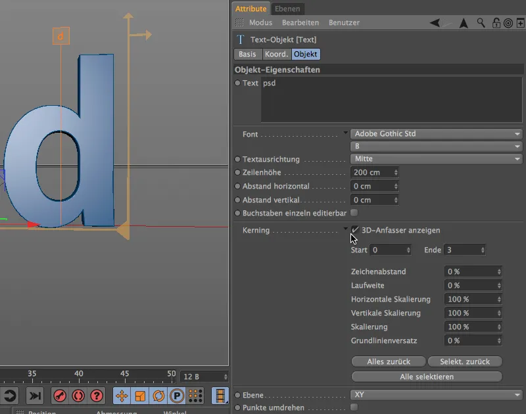Toggle the point level animation dots icon

tap(195, 396)
